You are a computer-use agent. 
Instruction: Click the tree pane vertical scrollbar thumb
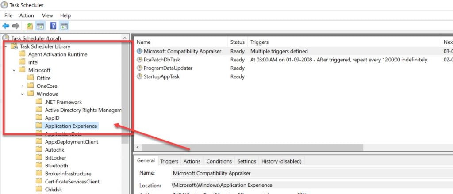pos(125,92)
